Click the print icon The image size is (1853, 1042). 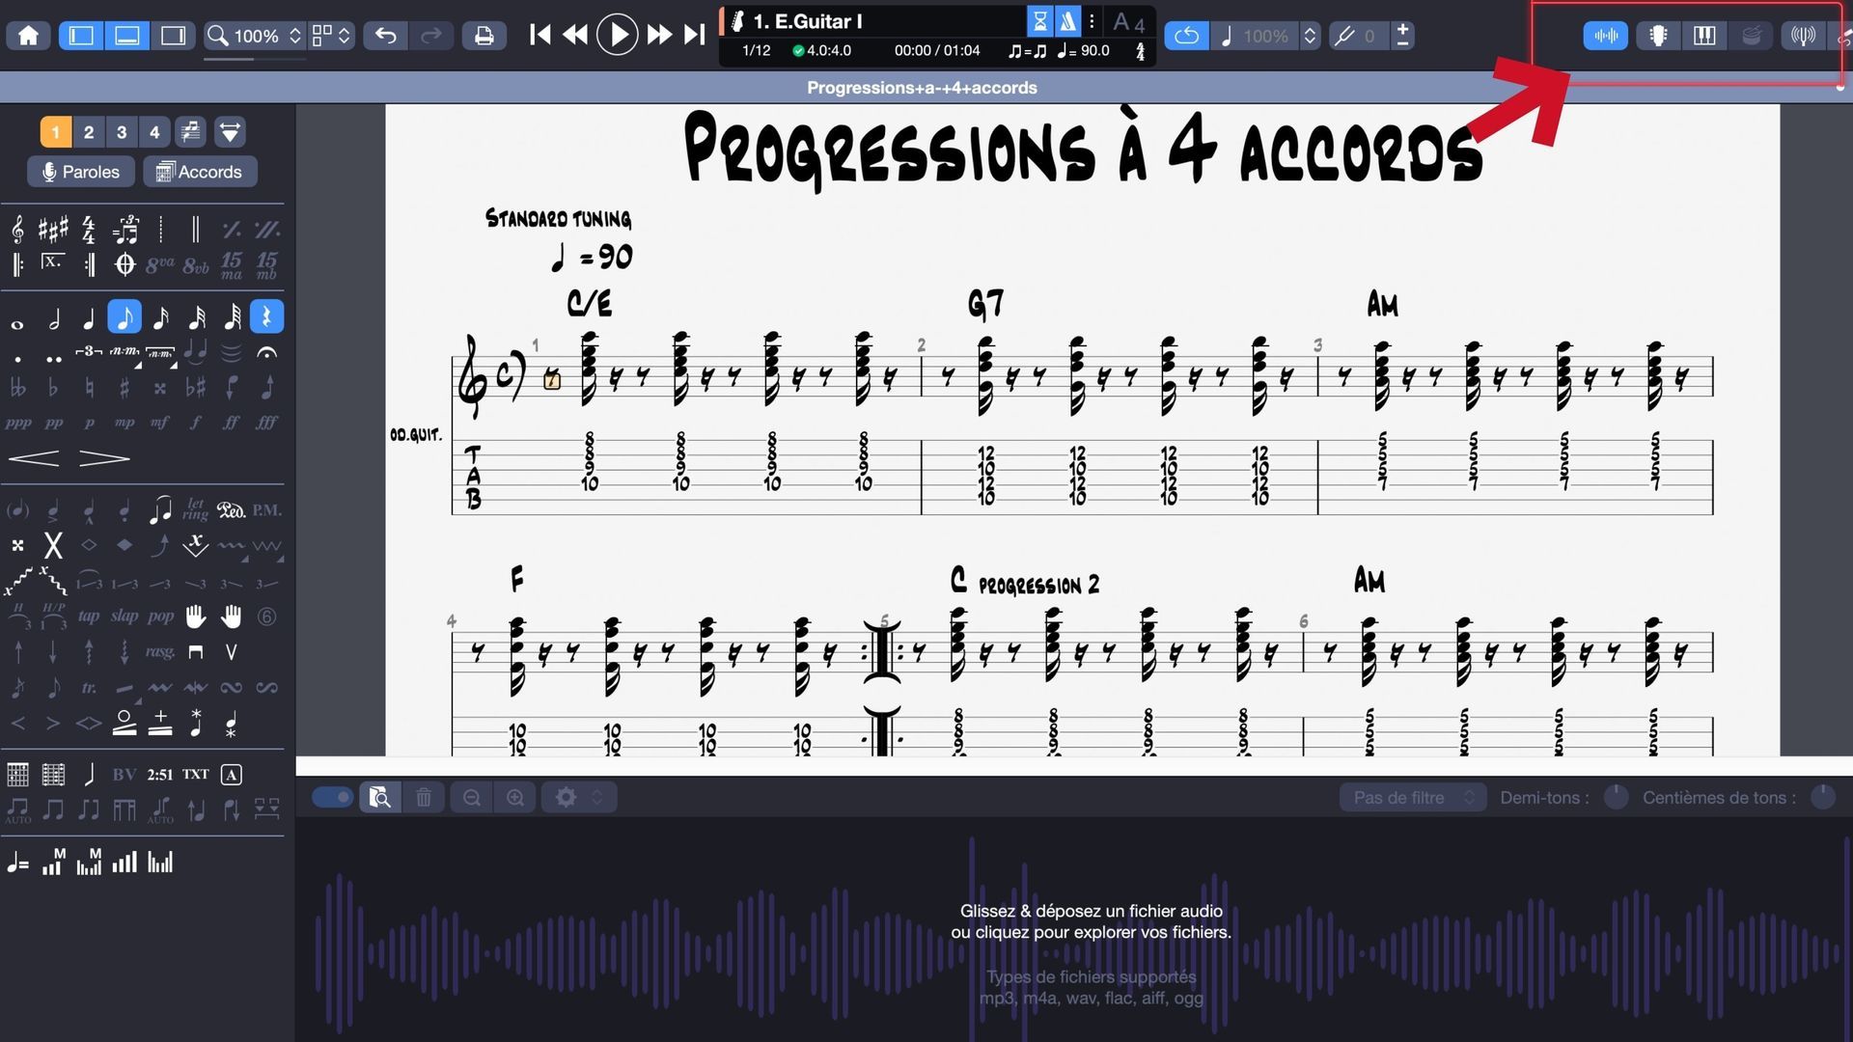(x=484, y=36)
